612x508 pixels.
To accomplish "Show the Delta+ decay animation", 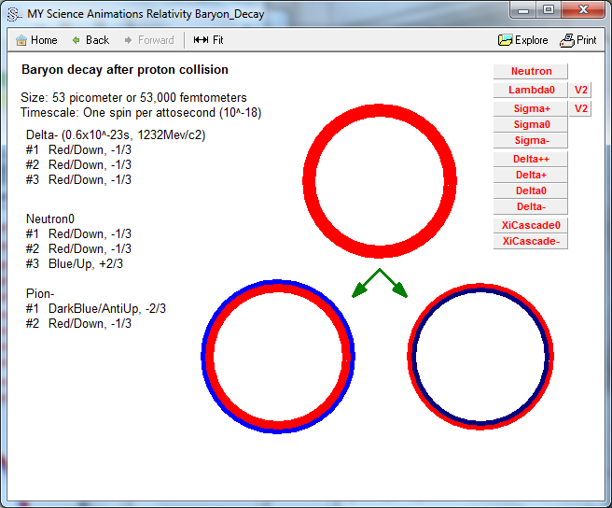I will pyautogui.click(x=530, y=175).
